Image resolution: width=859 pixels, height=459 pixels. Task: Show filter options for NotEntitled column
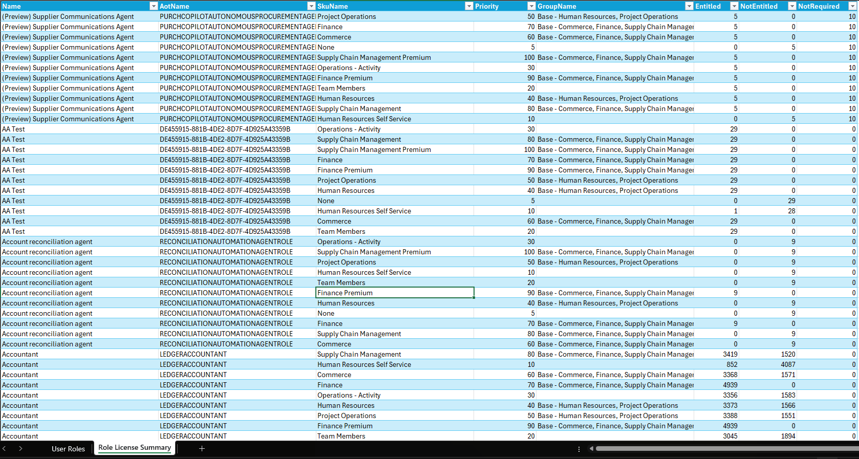[791, 6]
